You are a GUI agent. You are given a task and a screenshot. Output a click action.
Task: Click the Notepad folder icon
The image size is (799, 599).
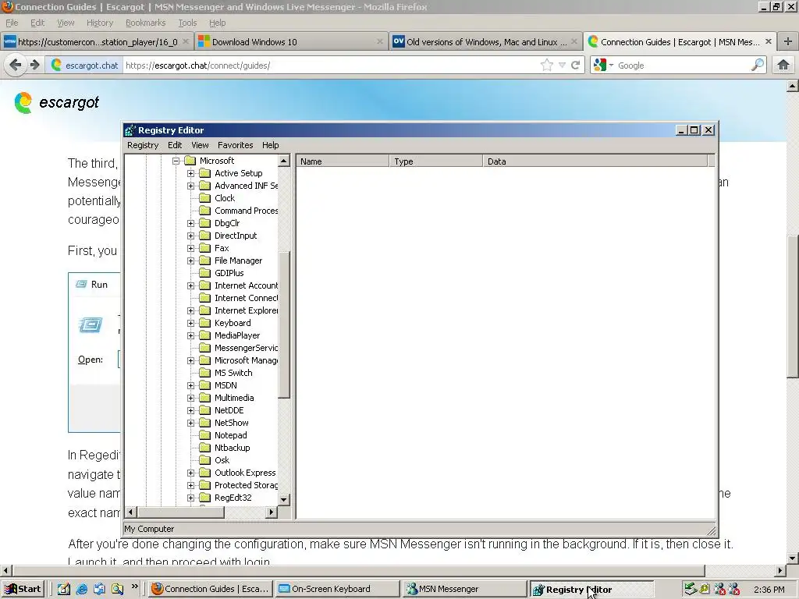click(205, 435)
